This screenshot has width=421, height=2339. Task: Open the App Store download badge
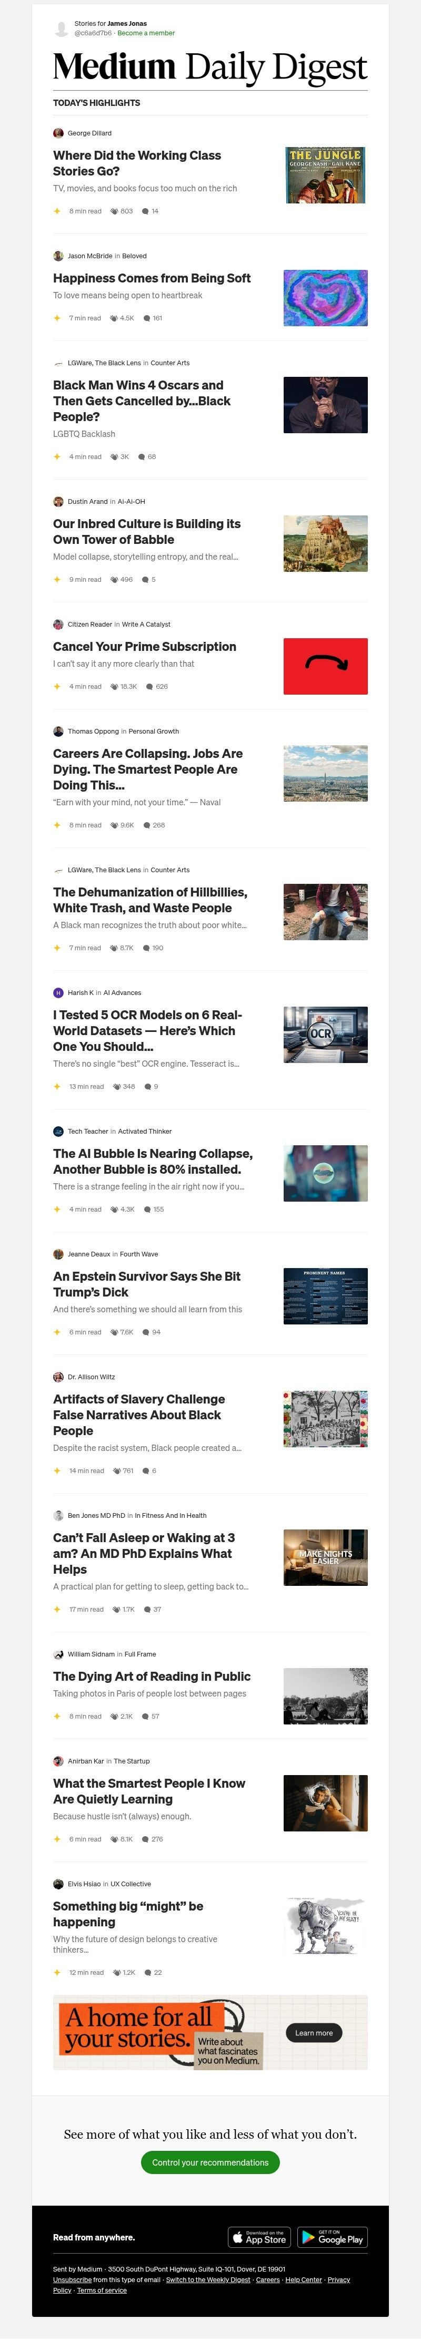coord(259,2236)
